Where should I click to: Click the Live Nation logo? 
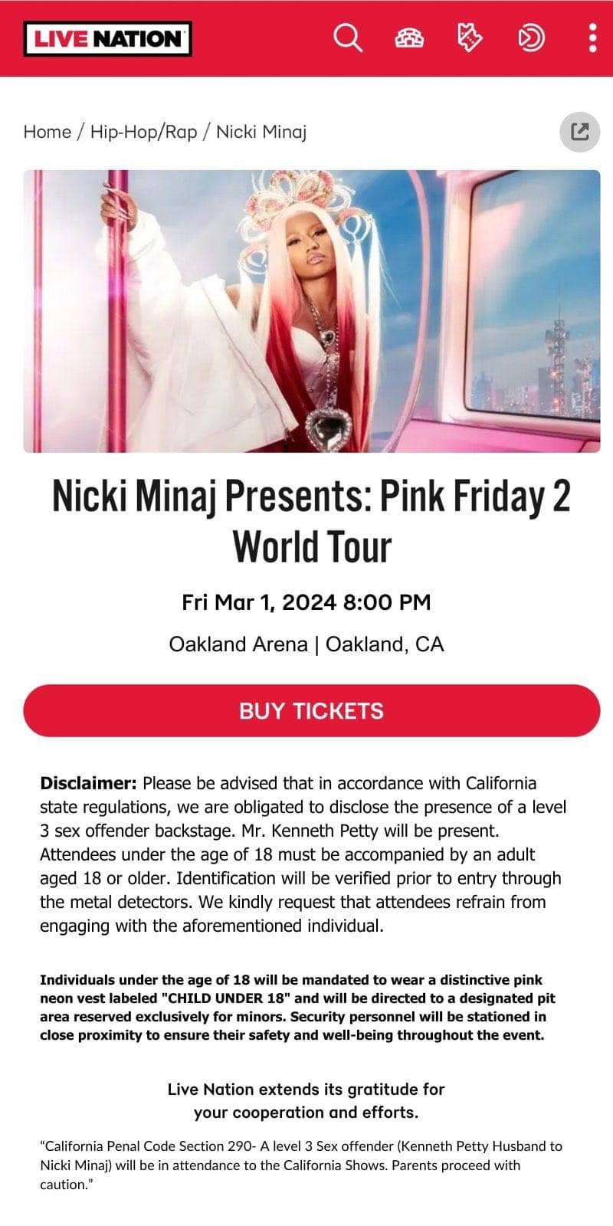pos(107,38)
